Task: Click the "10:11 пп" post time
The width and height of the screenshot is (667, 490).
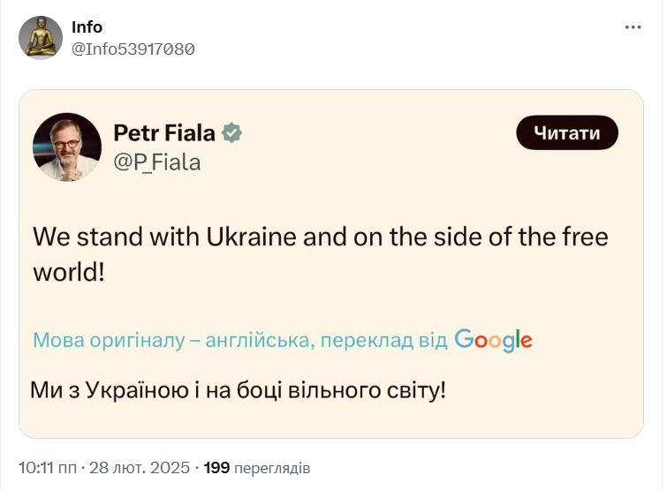Action: 48,468
